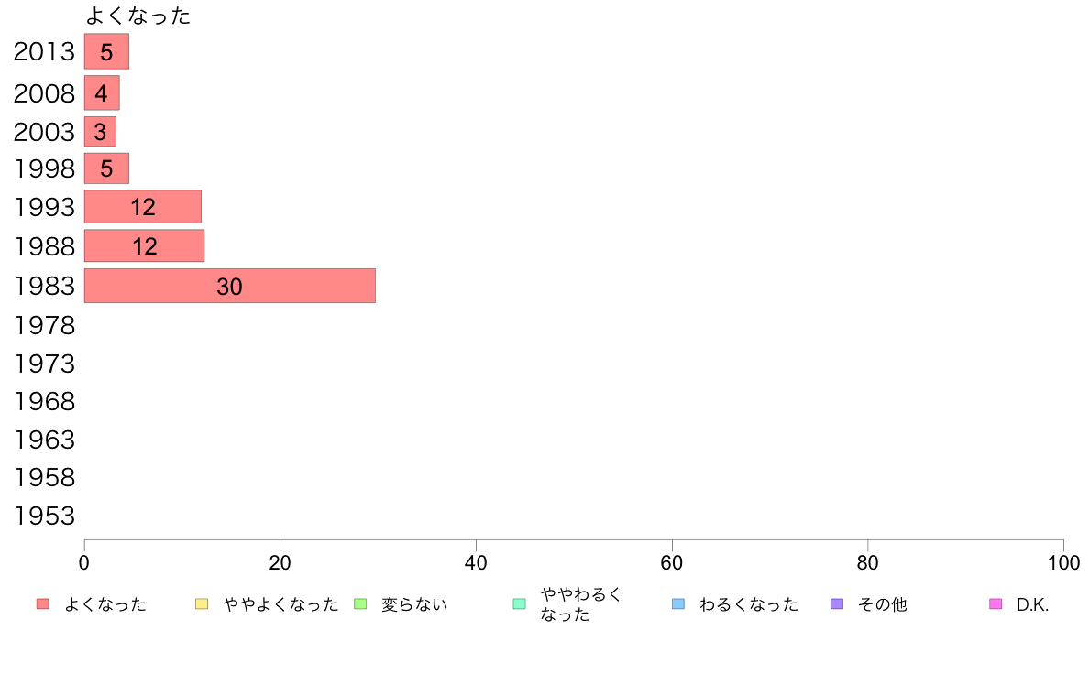Viewport: 1089px width, 674px height.
Task: Click the red よくなった legend swatch
Action: tap(43, 604)
